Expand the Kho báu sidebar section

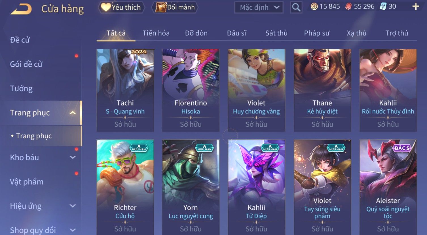(x=73, y=157)
